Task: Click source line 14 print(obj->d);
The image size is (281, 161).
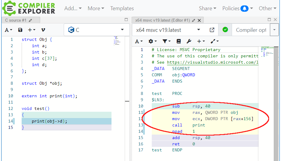Action: click(x=49, y=121)
